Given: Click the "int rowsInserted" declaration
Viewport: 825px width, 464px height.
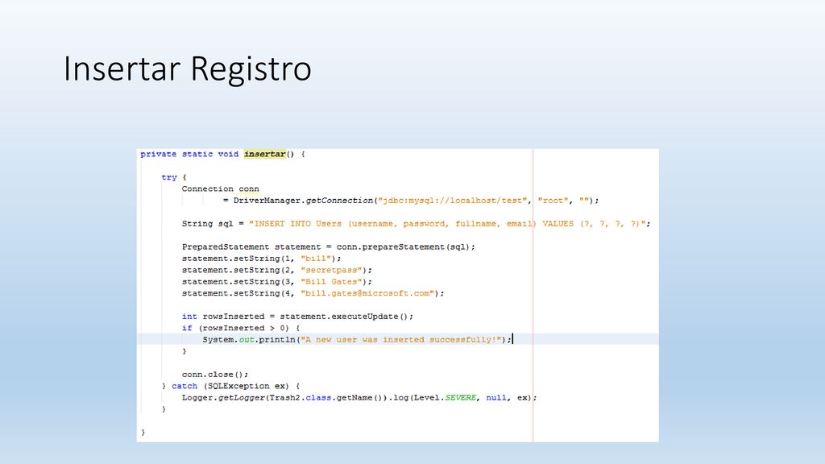Looking at the screenshot, I should (223, 316).
